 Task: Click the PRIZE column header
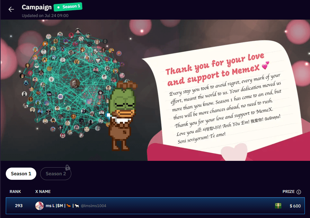(288, 192)
